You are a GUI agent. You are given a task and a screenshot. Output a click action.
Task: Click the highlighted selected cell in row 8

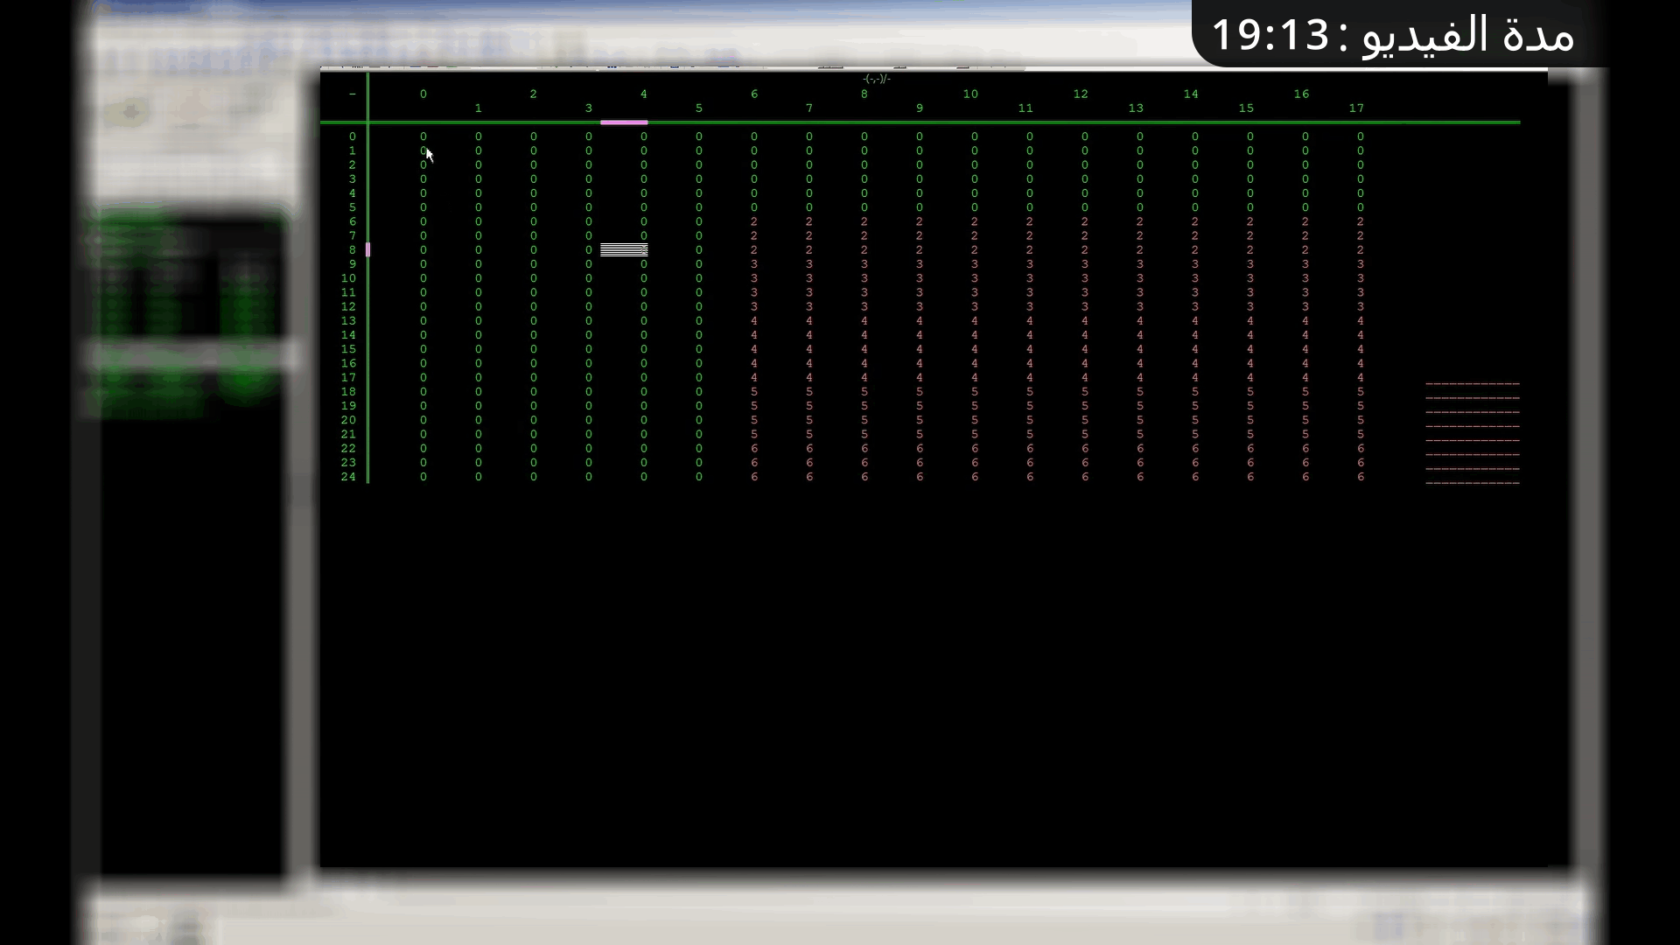point(624,250)
